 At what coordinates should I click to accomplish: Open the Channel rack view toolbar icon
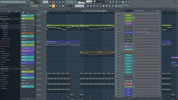pos(94,6)
